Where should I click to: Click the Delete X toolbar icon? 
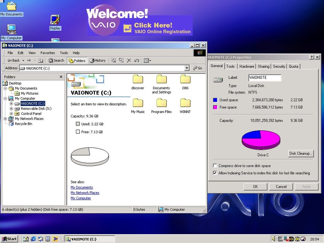tap(129, 60)
